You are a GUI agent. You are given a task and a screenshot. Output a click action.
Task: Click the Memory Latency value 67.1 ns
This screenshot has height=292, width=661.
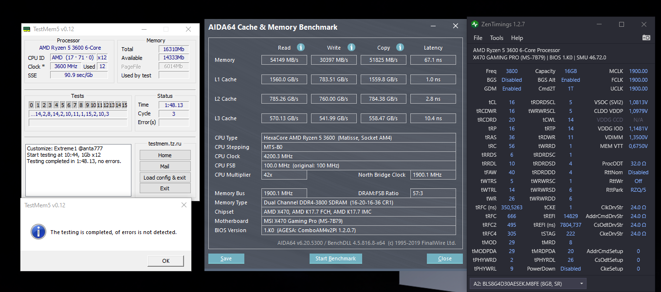pos(433,60)
